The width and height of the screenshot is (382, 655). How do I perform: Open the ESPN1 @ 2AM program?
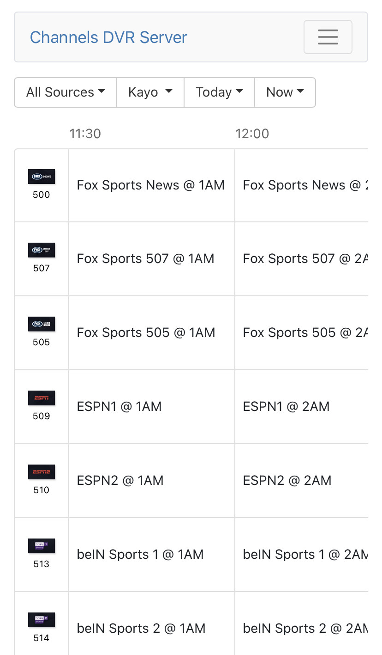click(286, 407)
